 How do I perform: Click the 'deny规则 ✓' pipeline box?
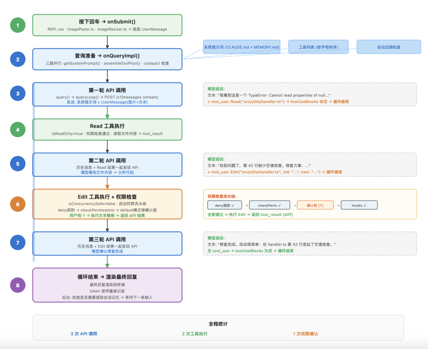pos(224,205)
